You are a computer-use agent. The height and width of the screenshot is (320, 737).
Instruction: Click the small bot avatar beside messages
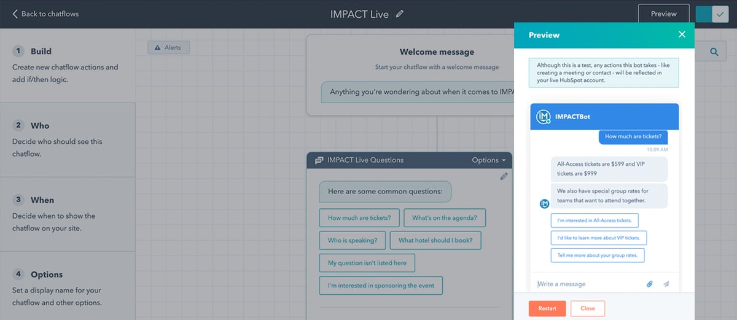pyautogui.click(x=544, y=204)
